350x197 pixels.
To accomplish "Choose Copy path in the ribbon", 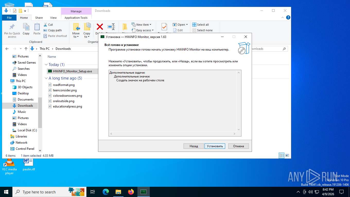I will tap(52, 30).
